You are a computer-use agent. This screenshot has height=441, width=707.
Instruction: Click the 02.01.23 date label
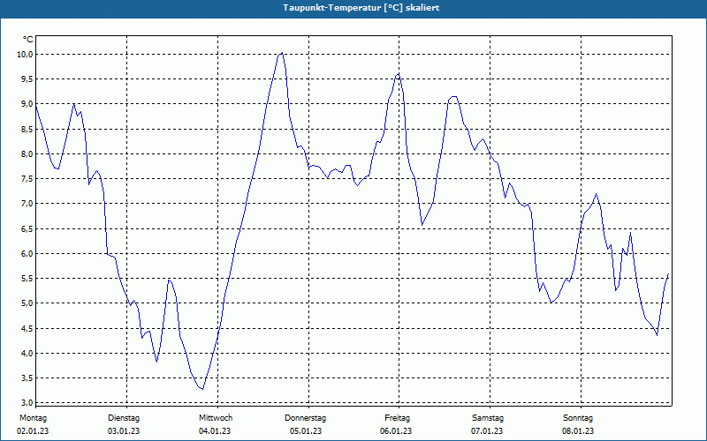(33, 431)
